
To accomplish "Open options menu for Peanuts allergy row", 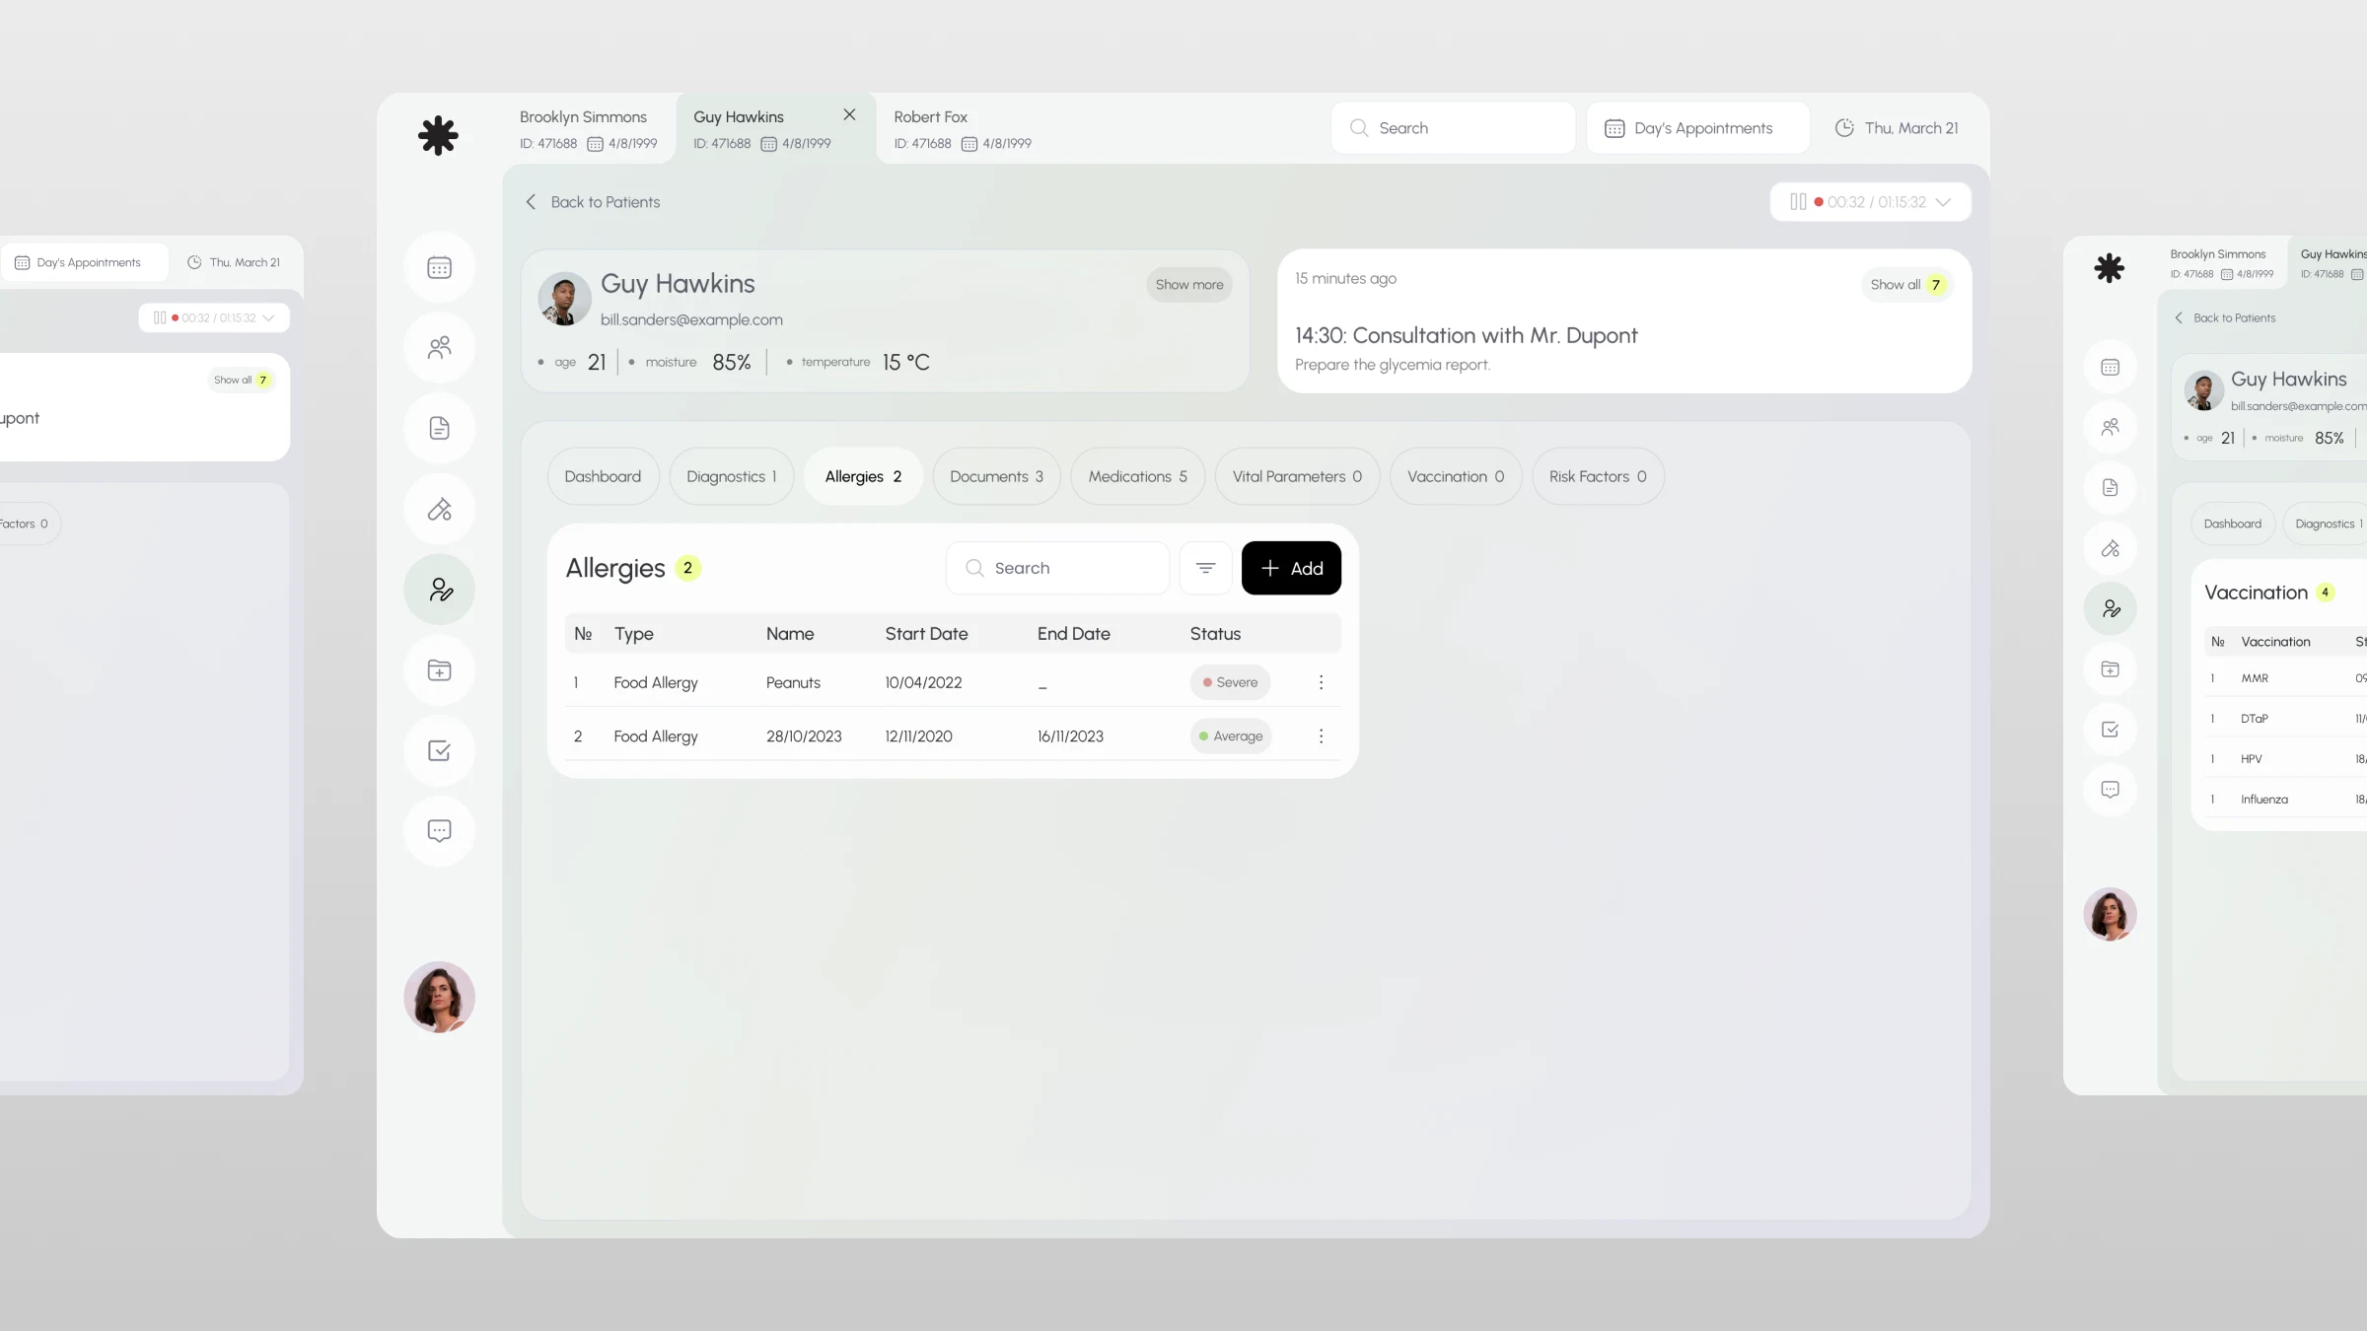I will (1321, 682).
